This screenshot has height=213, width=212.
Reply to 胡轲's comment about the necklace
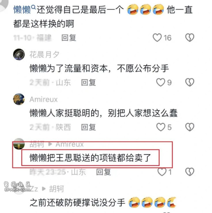tap(103, 172)
